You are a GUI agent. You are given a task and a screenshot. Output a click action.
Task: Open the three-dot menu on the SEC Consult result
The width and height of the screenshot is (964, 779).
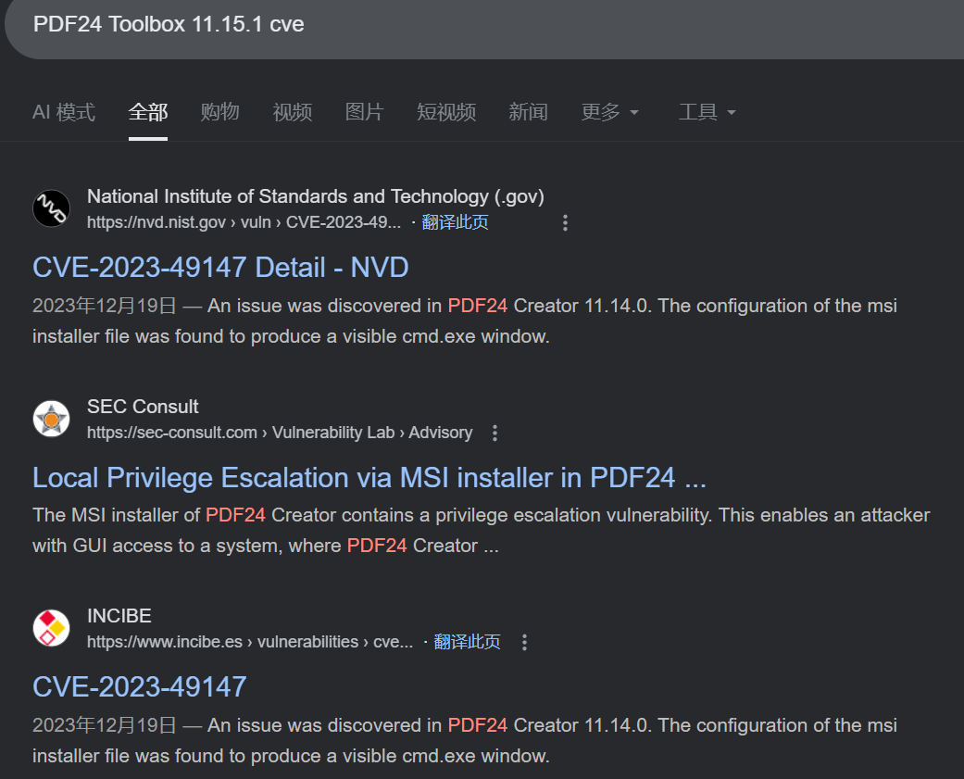(495, 433)
